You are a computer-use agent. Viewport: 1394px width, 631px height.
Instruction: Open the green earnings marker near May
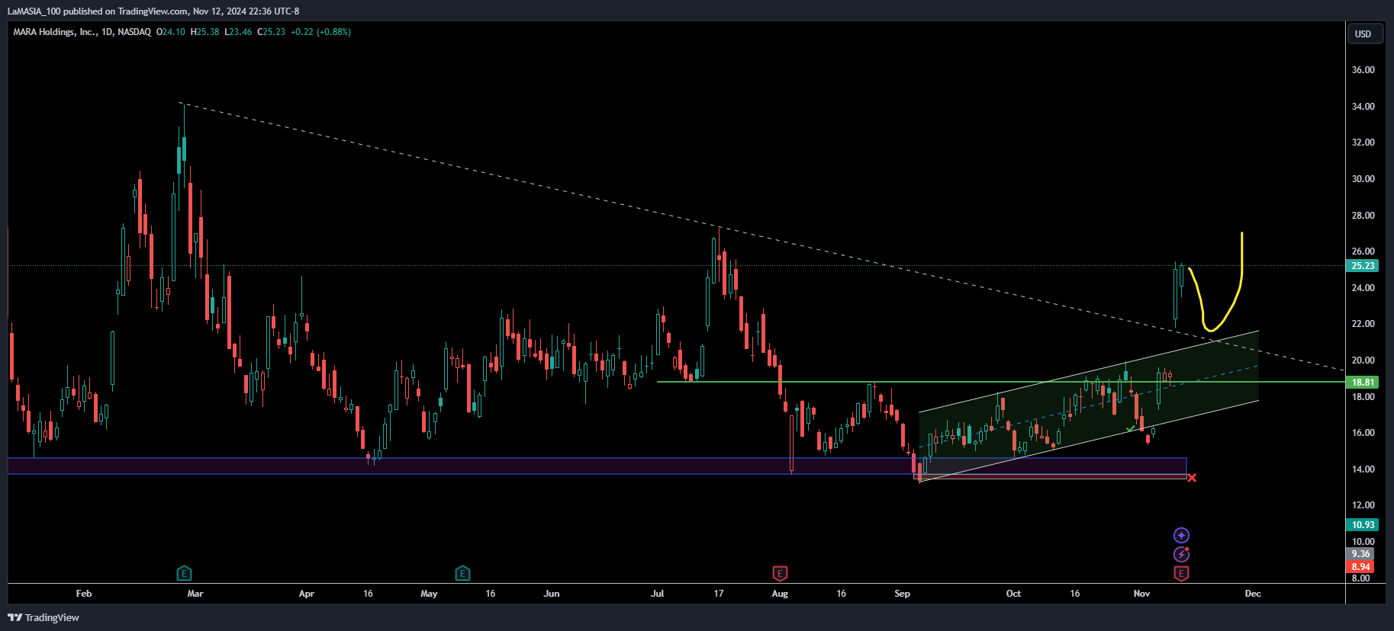(462, 573)
